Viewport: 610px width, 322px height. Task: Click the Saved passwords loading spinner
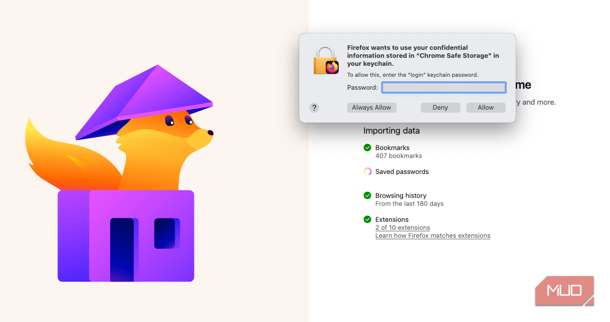tap(368, 171)
